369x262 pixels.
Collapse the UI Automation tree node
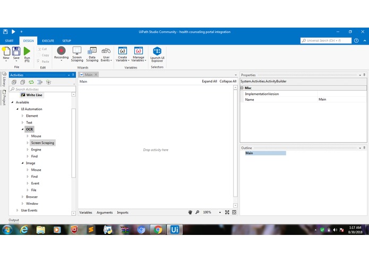point(18,109)
